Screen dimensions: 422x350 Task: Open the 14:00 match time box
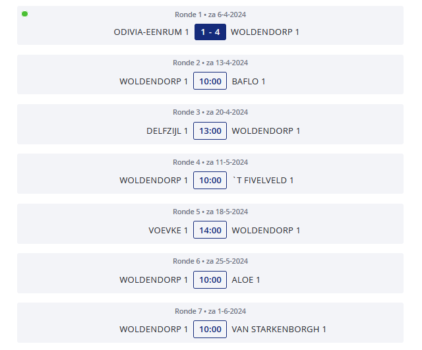click(x=210, y=230)
